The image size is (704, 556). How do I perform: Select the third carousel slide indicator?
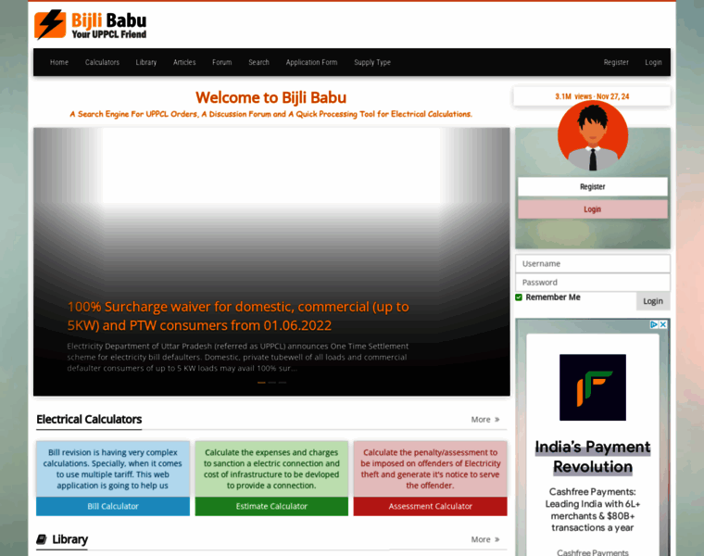pos(282,383)
